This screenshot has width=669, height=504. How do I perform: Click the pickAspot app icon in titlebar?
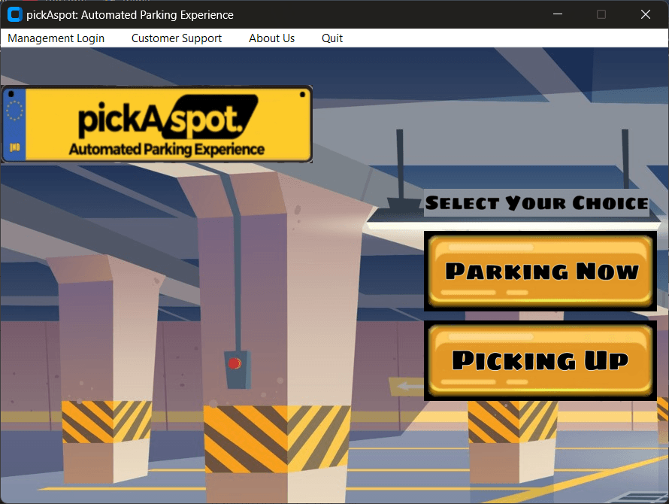coord(13,14)
